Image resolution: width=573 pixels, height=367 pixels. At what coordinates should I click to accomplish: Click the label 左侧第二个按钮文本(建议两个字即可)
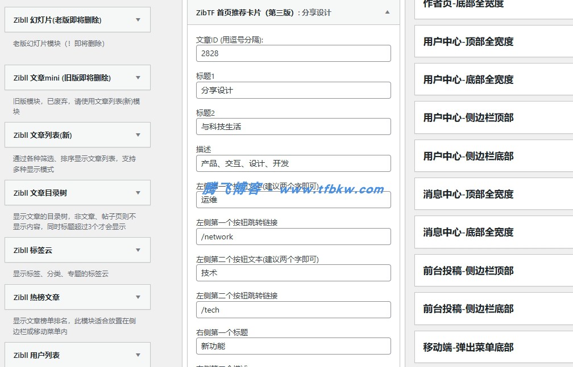(258, 259)
